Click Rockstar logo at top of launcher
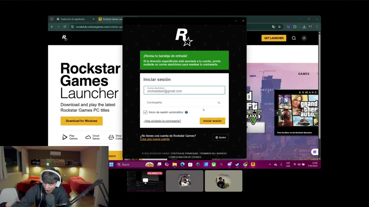Image resolution: width=369 pixels, height=207 pixels. click(x=184, y=37)
